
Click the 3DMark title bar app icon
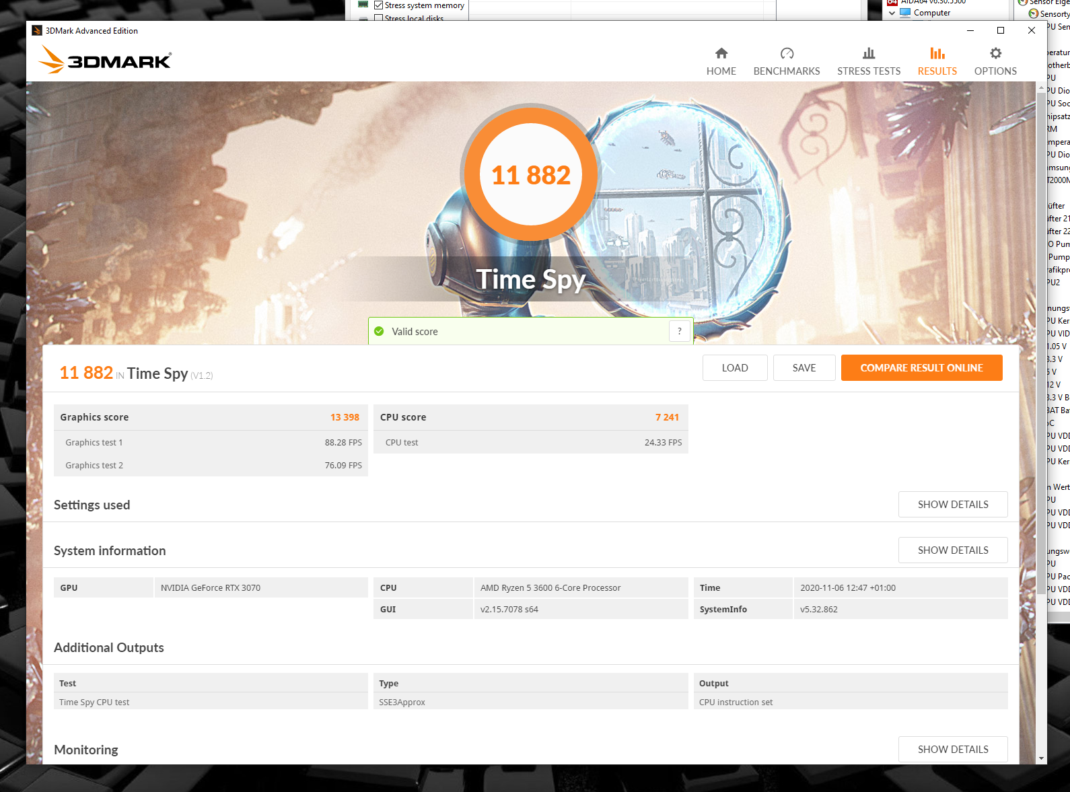coord(37,30)
